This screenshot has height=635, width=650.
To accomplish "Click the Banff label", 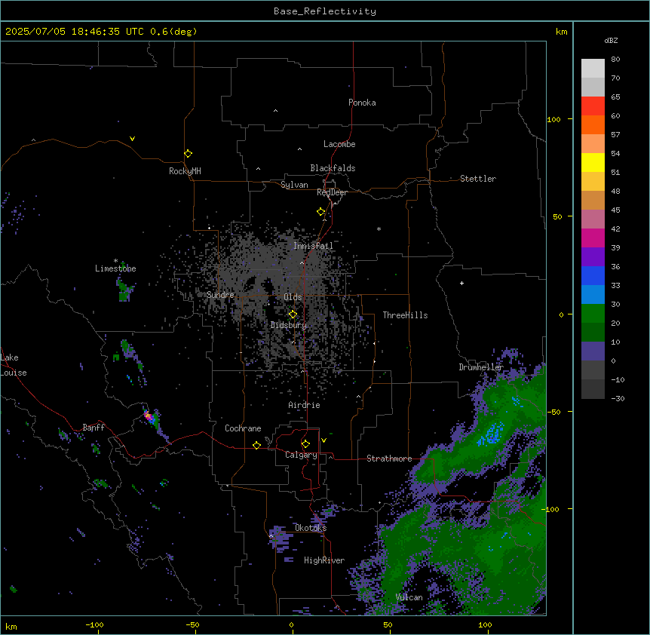I will (94, 428).
